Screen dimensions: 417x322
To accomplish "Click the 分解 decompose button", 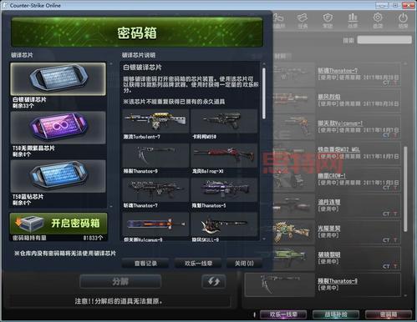I will coord(120,281).
